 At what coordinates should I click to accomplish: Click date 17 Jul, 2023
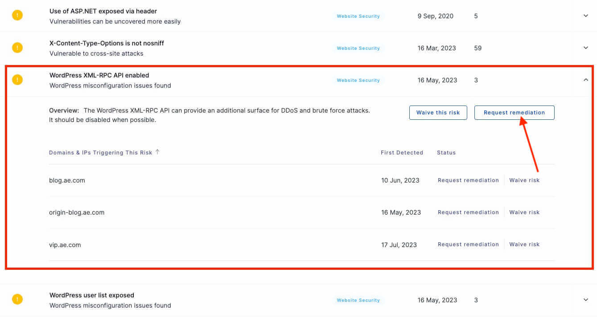tap(399, 244)
